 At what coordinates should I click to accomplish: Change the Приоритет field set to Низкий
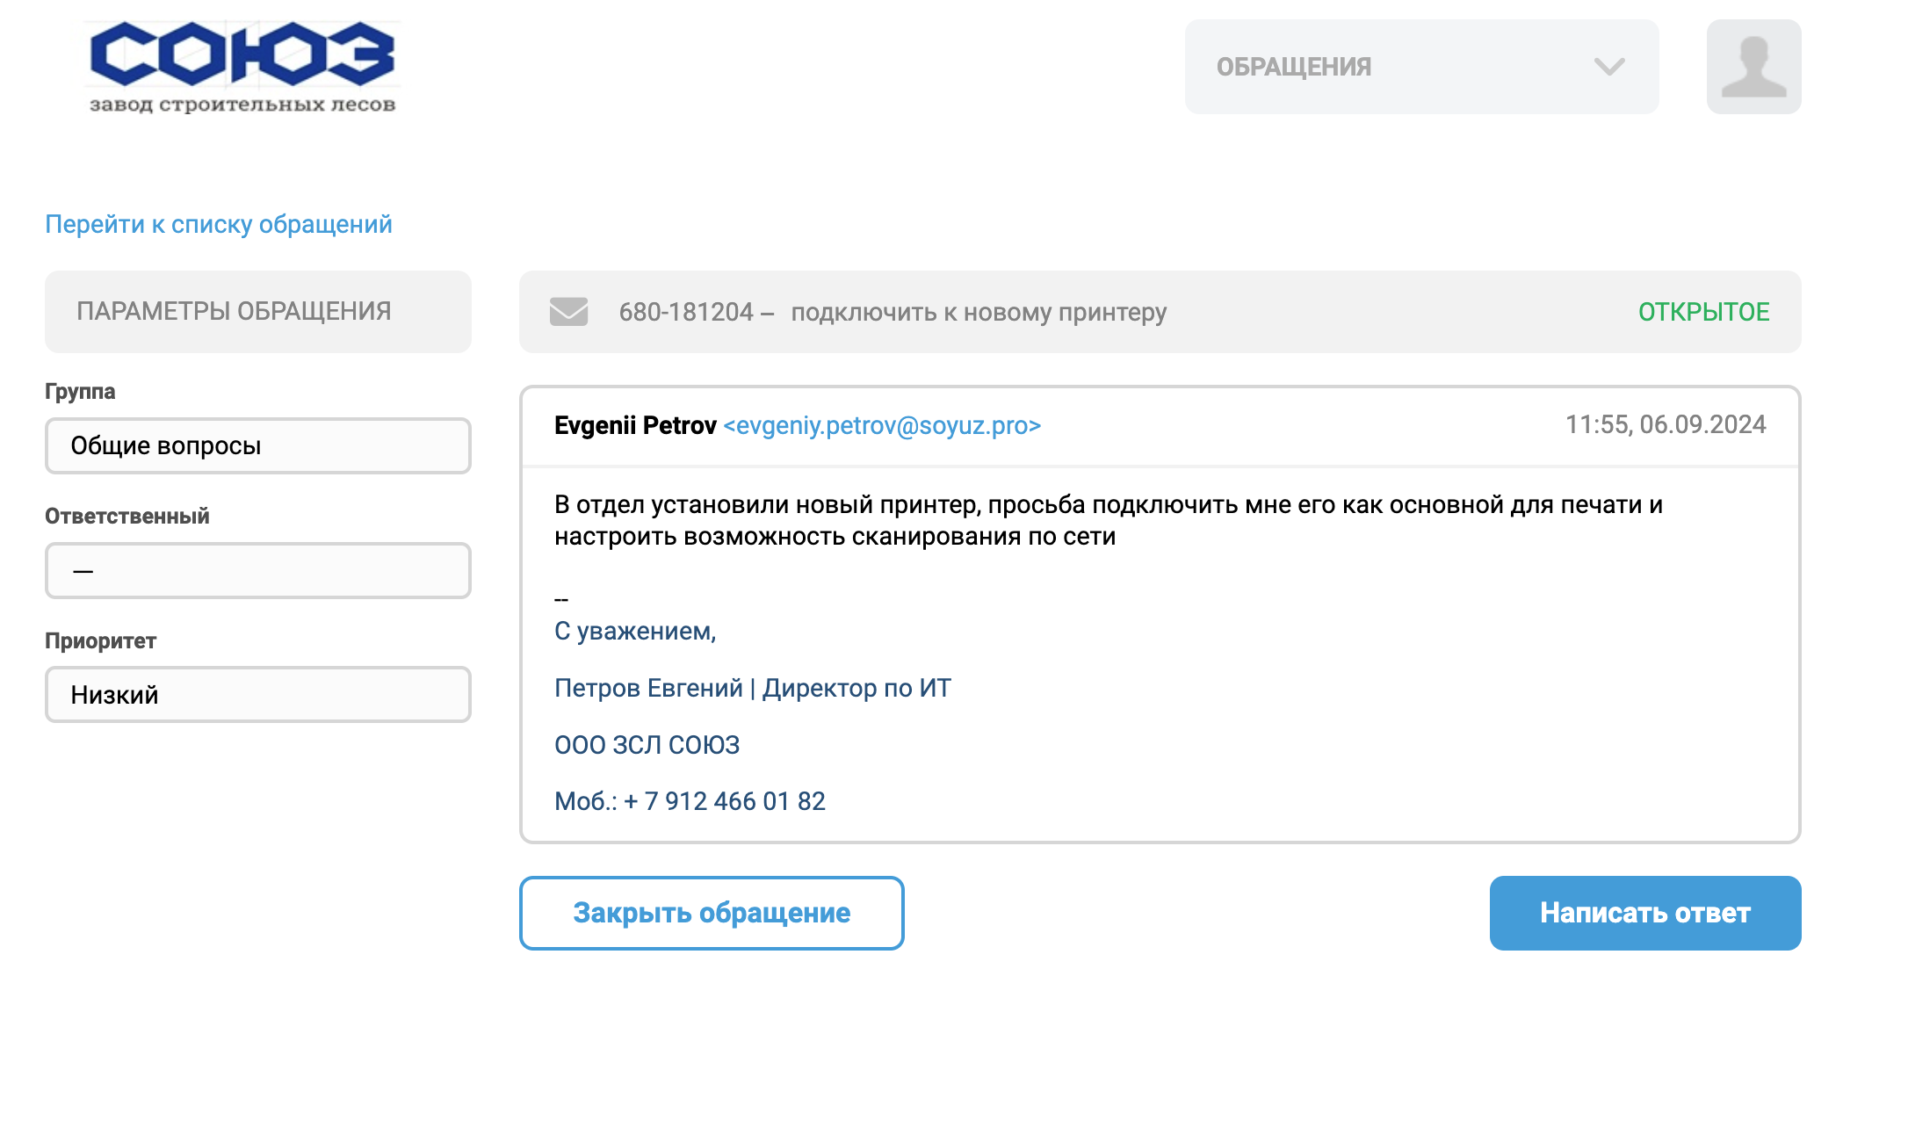257,695
